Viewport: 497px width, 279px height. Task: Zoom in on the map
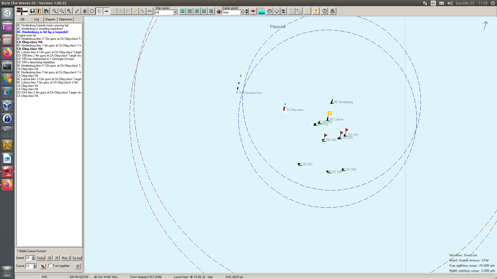tap(55, 11)
